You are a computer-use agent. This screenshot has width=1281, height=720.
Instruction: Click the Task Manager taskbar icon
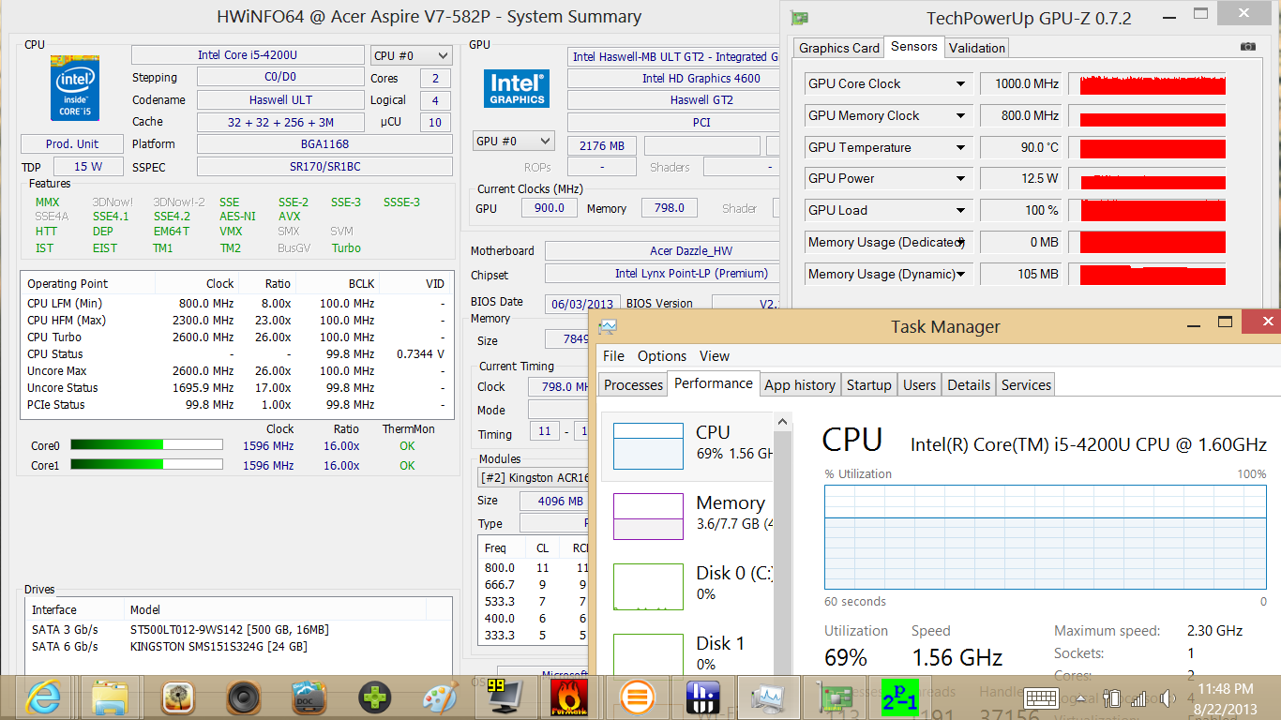tap(768, 697)
